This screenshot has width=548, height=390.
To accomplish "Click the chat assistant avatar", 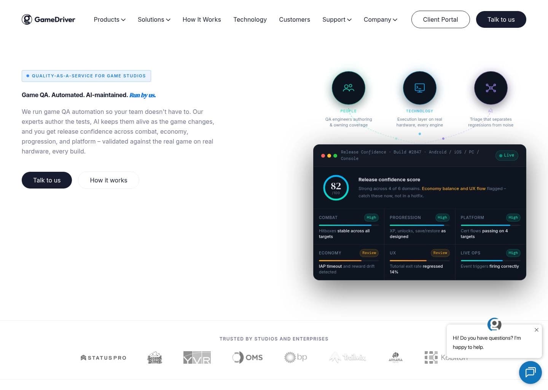I will pyautogui.click(x=494, y=324).
